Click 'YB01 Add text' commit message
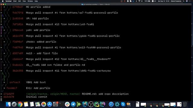This screenshot has width=193, height=108. tap(36, 82)
